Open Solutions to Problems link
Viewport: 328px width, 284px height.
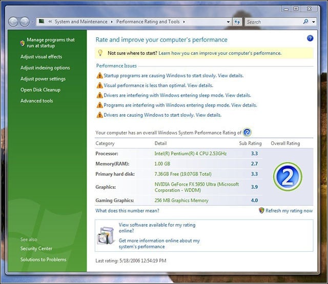pos(43,259)
